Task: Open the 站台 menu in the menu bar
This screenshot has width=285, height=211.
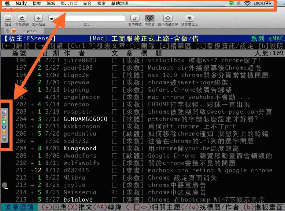Action: pos(87,3)
